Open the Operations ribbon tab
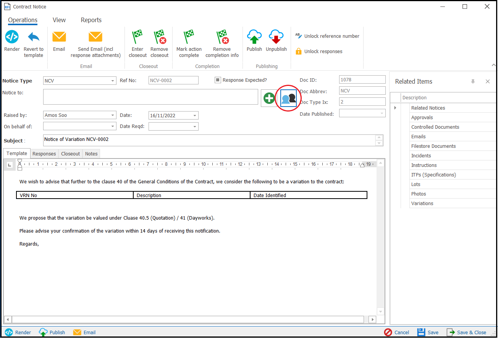Screen dimensions: 498x338 point(23,20)
